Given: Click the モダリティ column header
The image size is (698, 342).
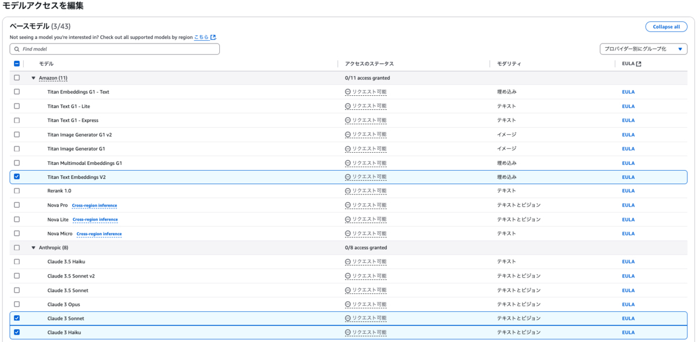Looking at the screenshot, I should click(509, 64).
